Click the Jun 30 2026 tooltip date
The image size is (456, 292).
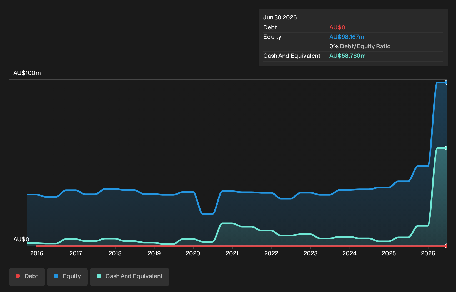(x=280, y=17)
